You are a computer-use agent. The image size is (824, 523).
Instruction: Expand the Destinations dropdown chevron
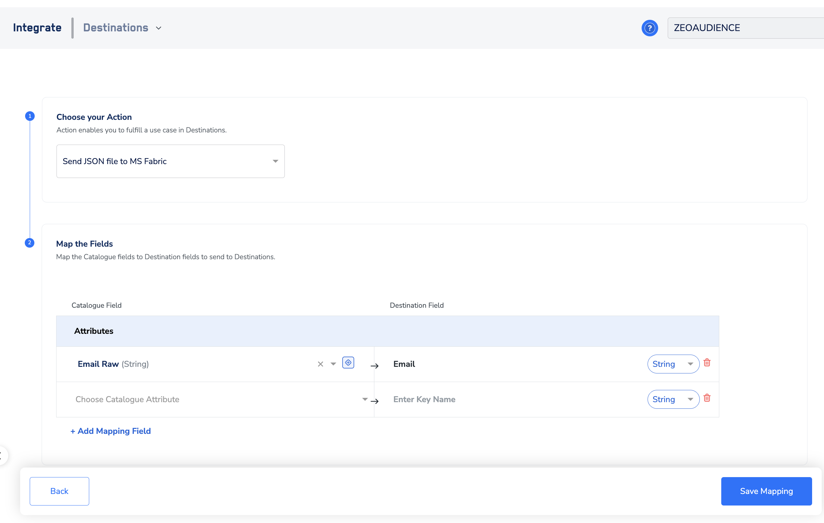159,28
